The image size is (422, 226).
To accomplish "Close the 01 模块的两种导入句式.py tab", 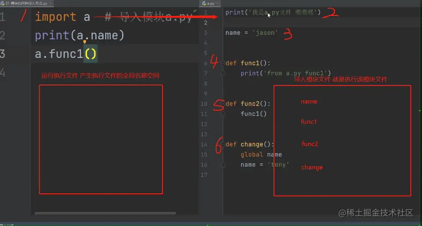I will [x=51, y=3].
